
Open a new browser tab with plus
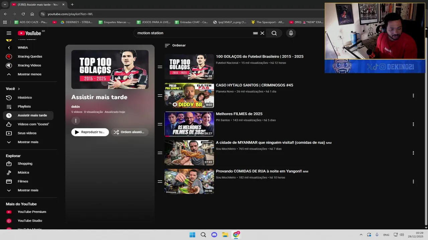coord(72,5)
